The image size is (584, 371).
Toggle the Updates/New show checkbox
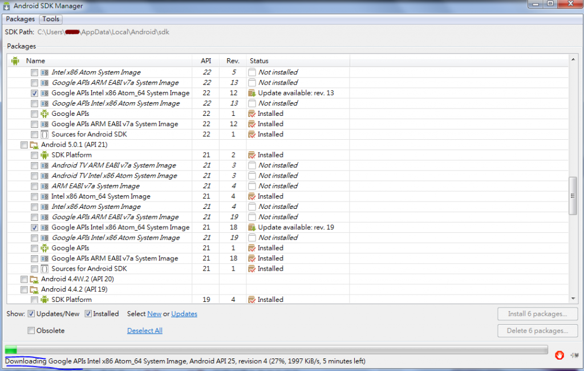(x=31, y=314)
